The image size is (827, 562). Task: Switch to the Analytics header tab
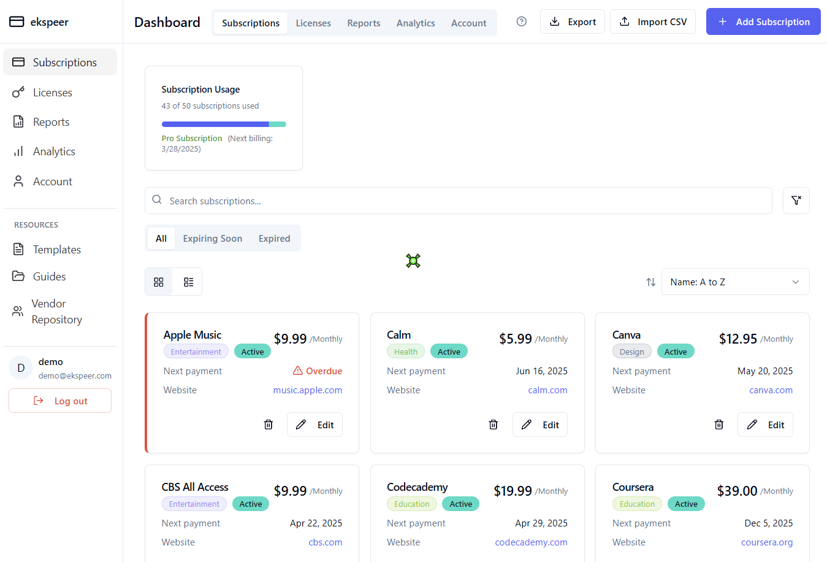click(416, 23)
